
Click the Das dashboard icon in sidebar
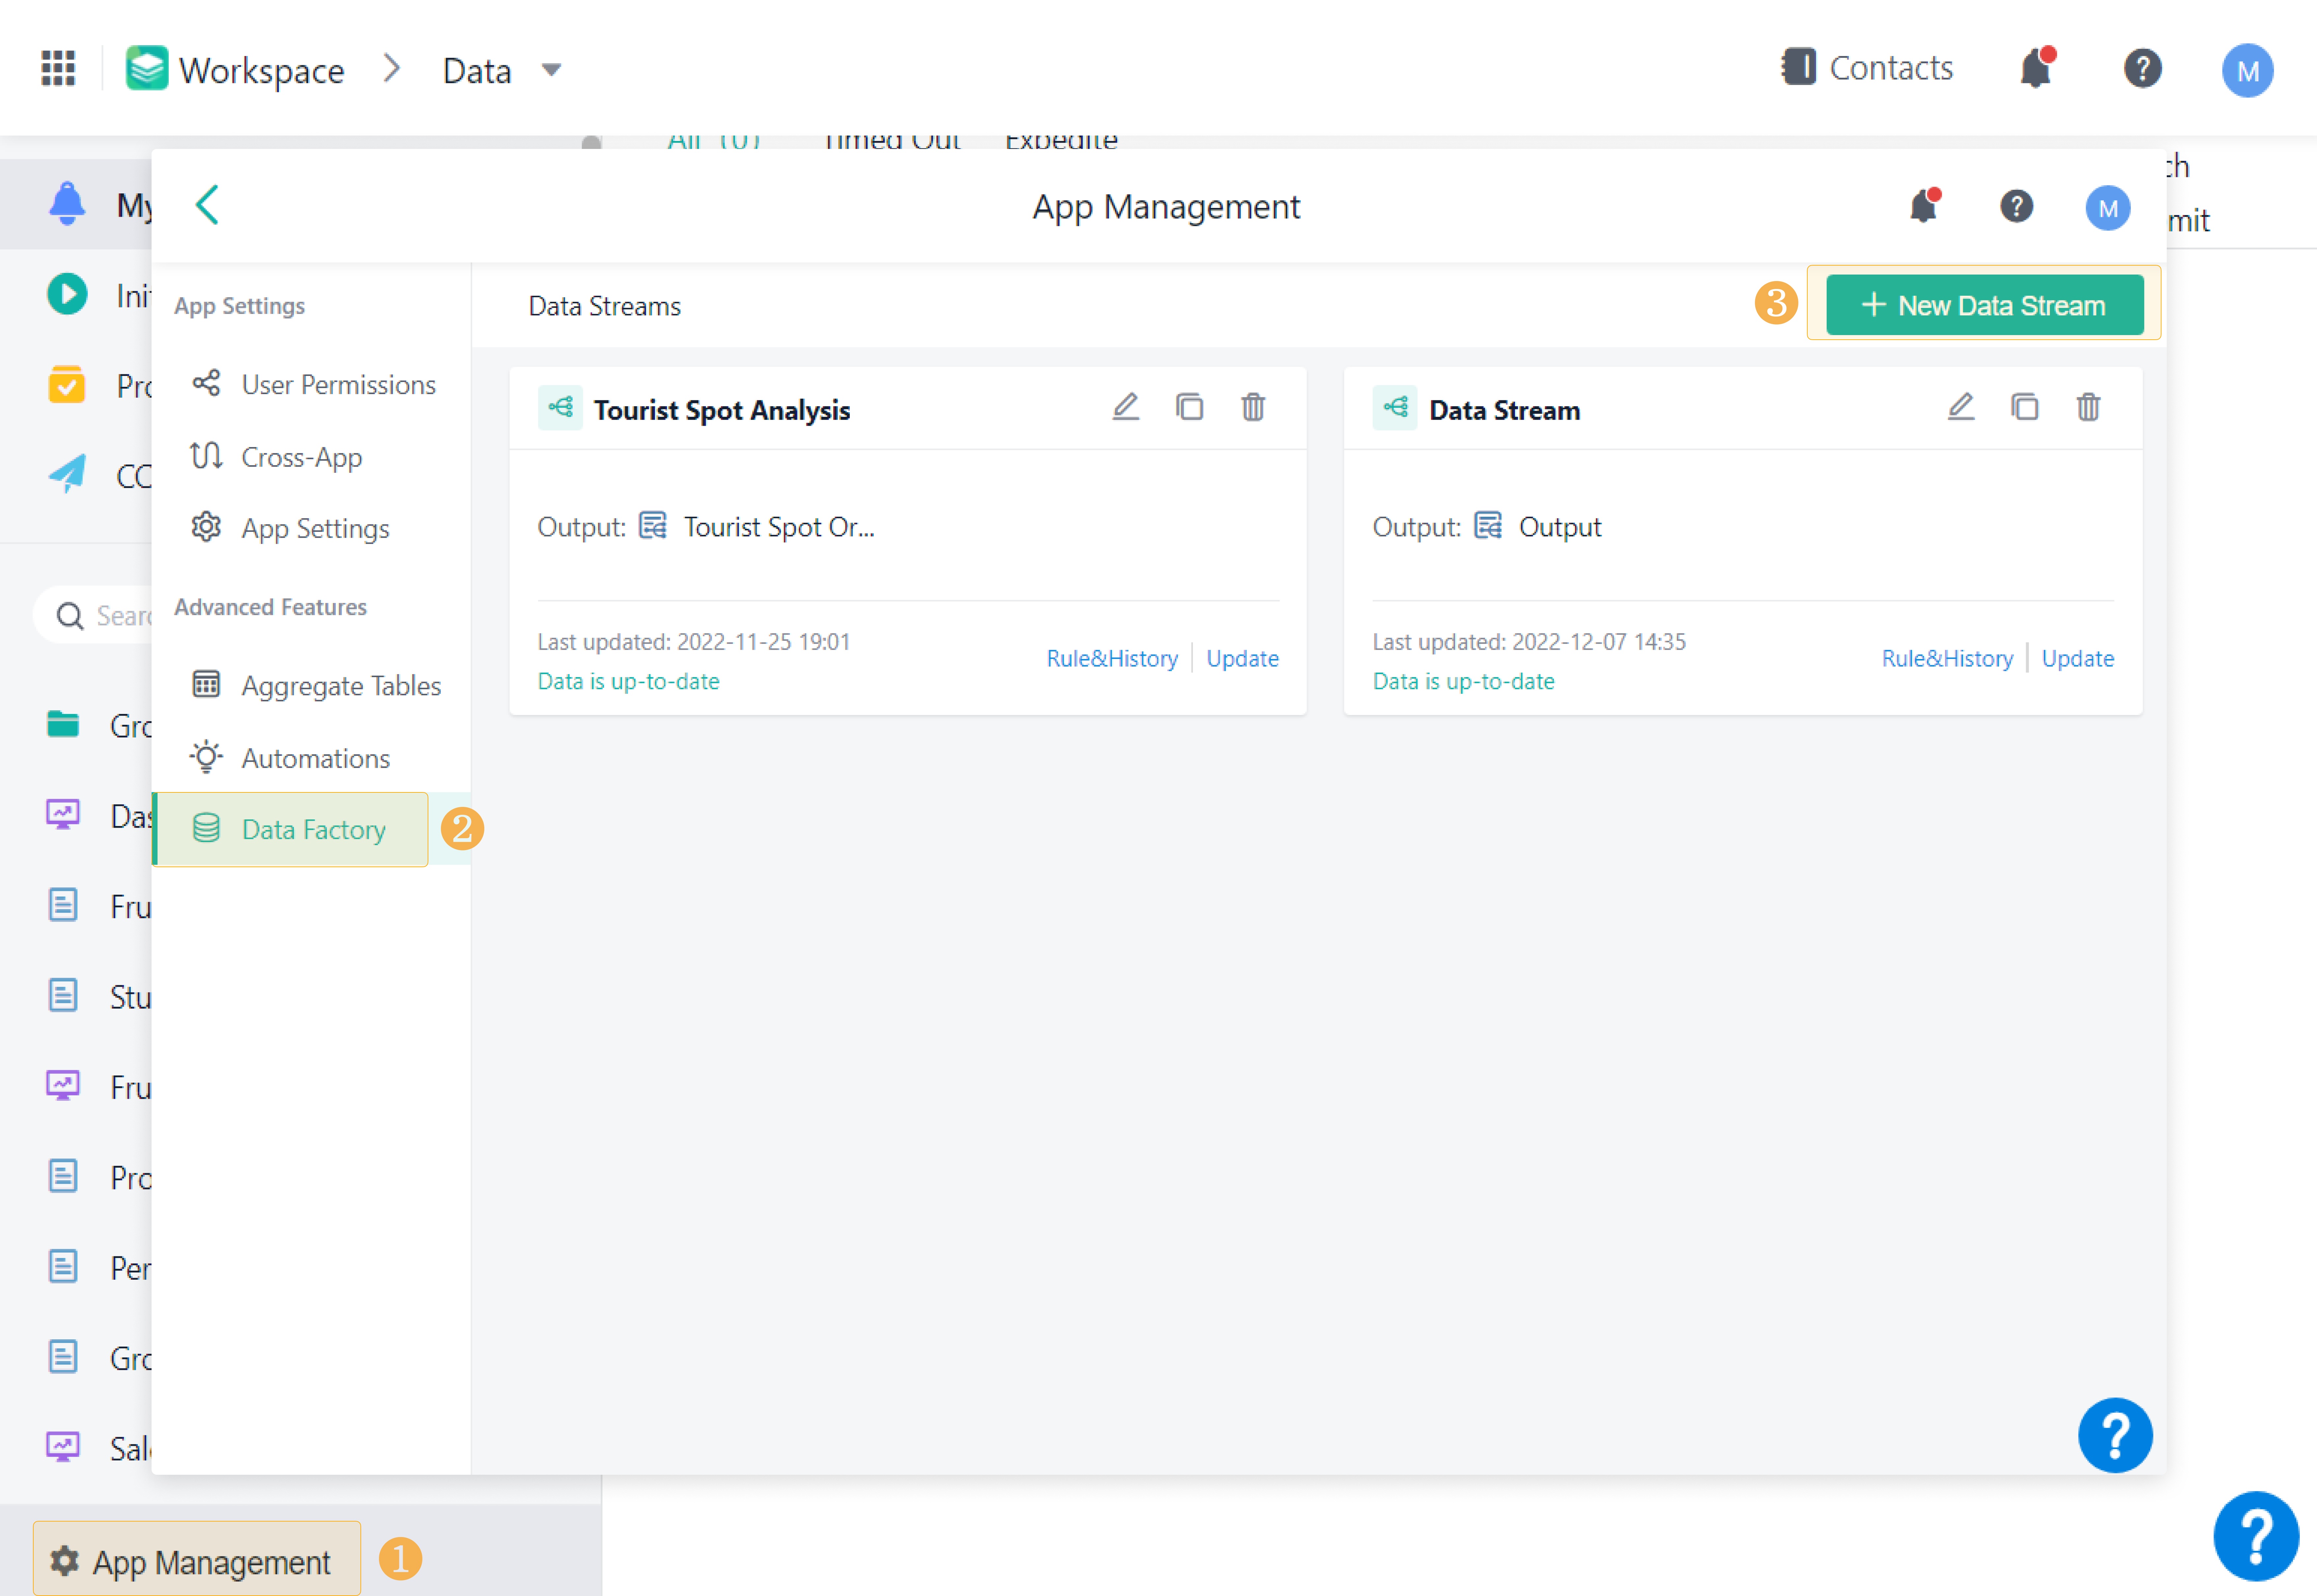pos(63,814)
